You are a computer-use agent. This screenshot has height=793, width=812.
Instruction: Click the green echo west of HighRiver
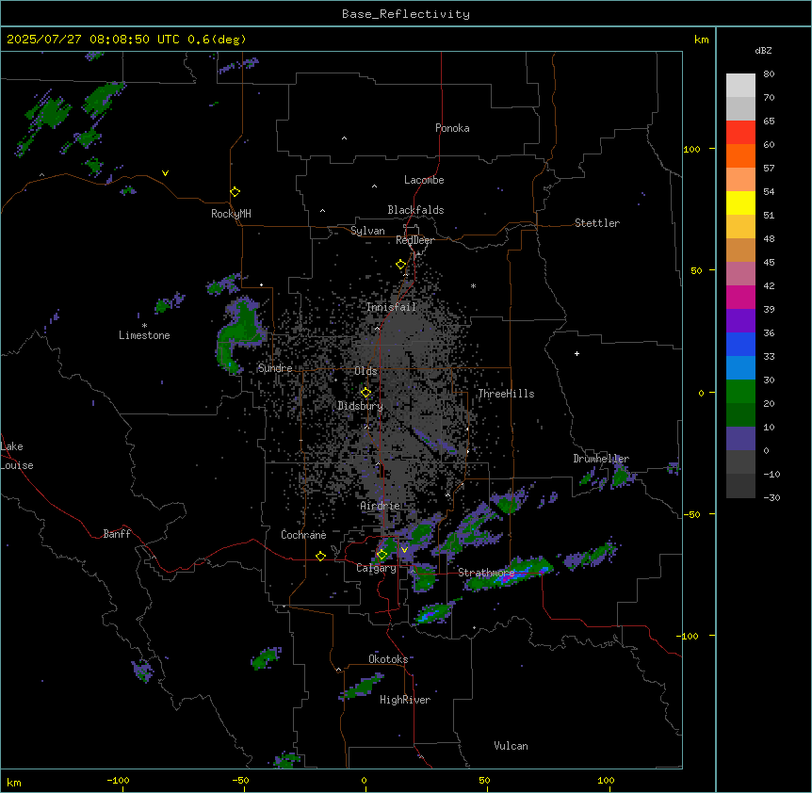coord(362,687)
